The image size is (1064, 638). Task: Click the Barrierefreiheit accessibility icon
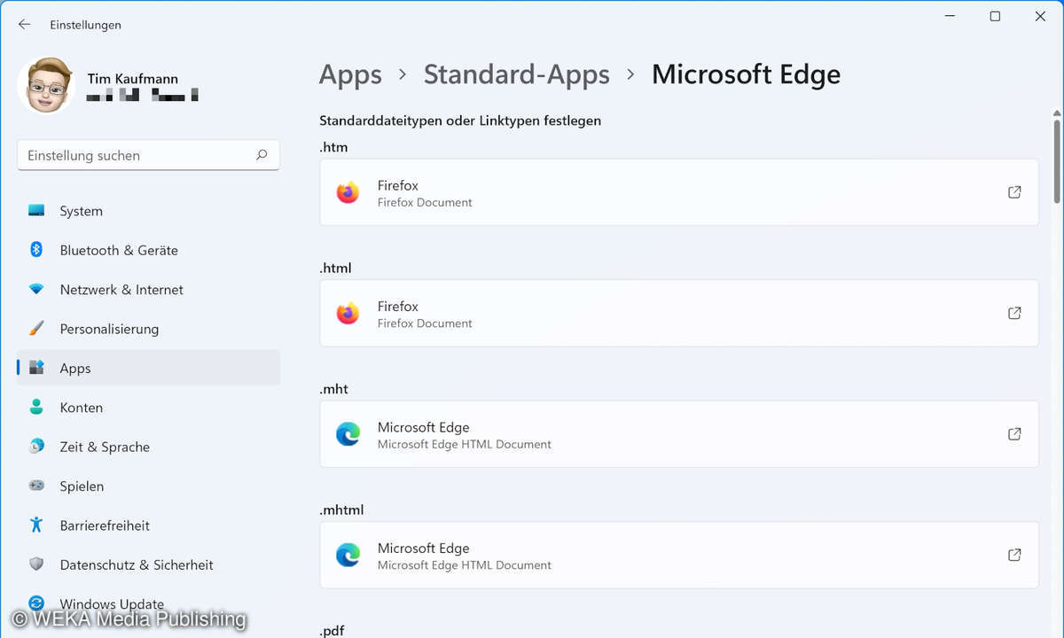(36, 525)
